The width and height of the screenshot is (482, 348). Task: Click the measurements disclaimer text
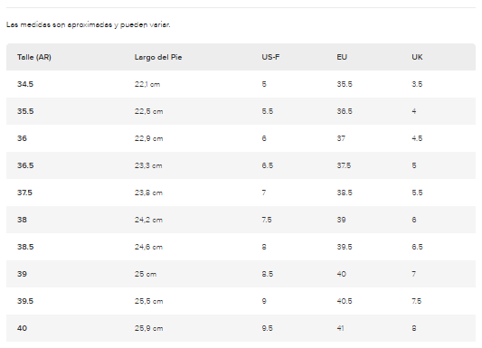point(89,25)
